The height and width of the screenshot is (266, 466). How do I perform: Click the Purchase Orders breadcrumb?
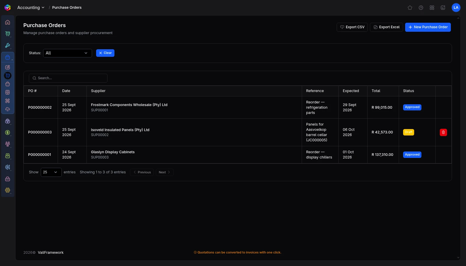coord(67,8)
